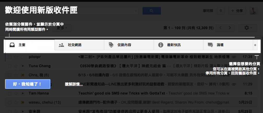Click the attachment paperclip on LINE新聞通知函 email

pos(234,84)
